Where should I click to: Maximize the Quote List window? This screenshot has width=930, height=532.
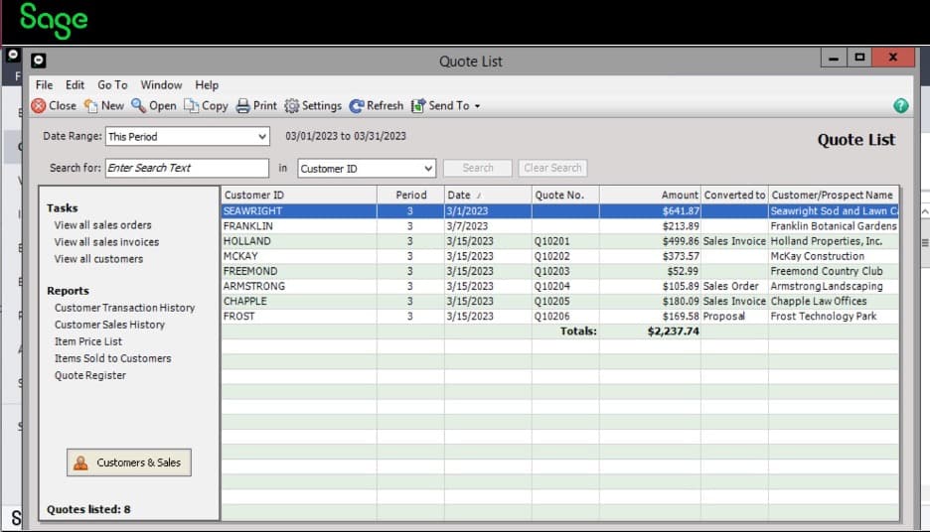pos(859,58)
